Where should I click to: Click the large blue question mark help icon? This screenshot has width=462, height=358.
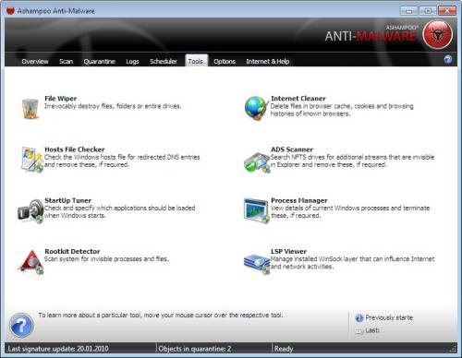click(21, 325)
